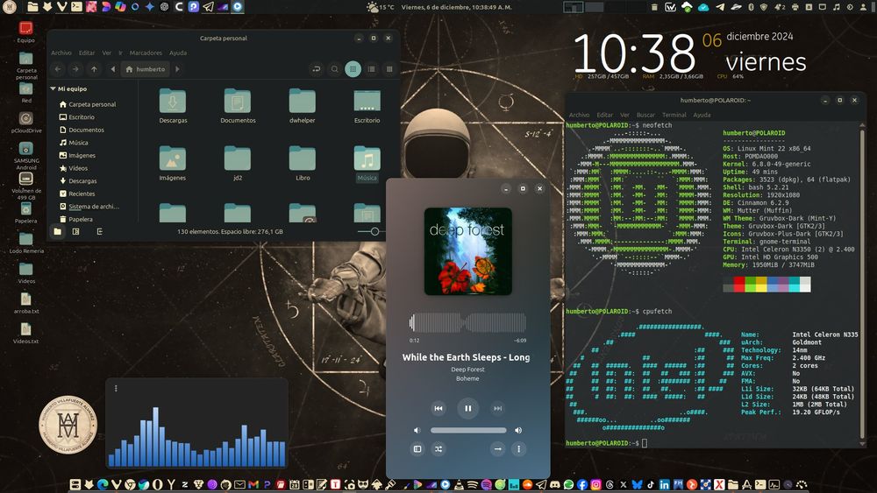
Task: Open the Mint menu launcher
Action: point(10,7)
